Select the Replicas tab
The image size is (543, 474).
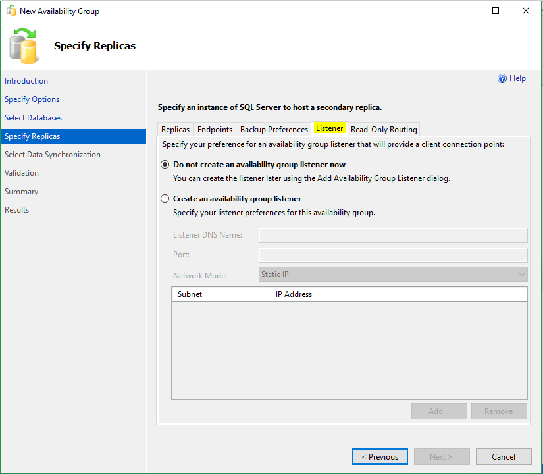(x=175, y=129)
